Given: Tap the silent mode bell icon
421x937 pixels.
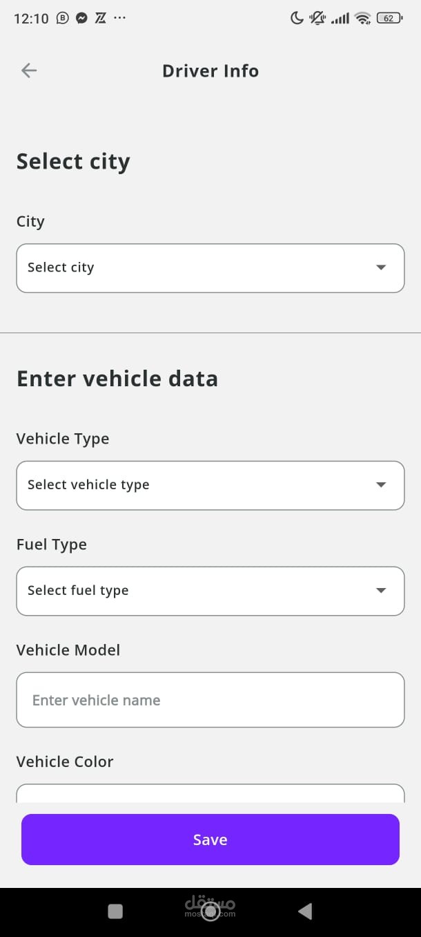Looking at the screenshot, I should click(317, 19).
